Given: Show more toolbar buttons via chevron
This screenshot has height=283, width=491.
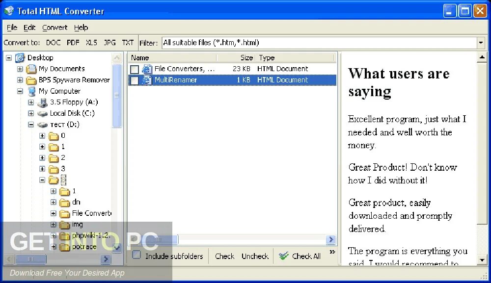Looking at the screenshot, I should coord(332,252).
